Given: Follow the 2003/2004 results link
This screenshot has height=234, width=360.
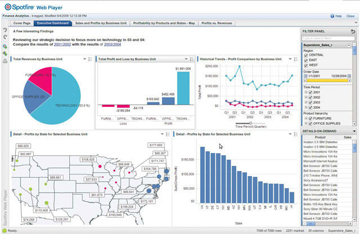Looking at the screenshot, I should [112, 44].
